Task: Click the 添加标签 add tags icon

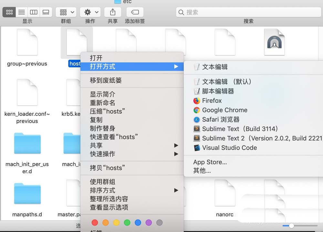Action: point(134,12)
